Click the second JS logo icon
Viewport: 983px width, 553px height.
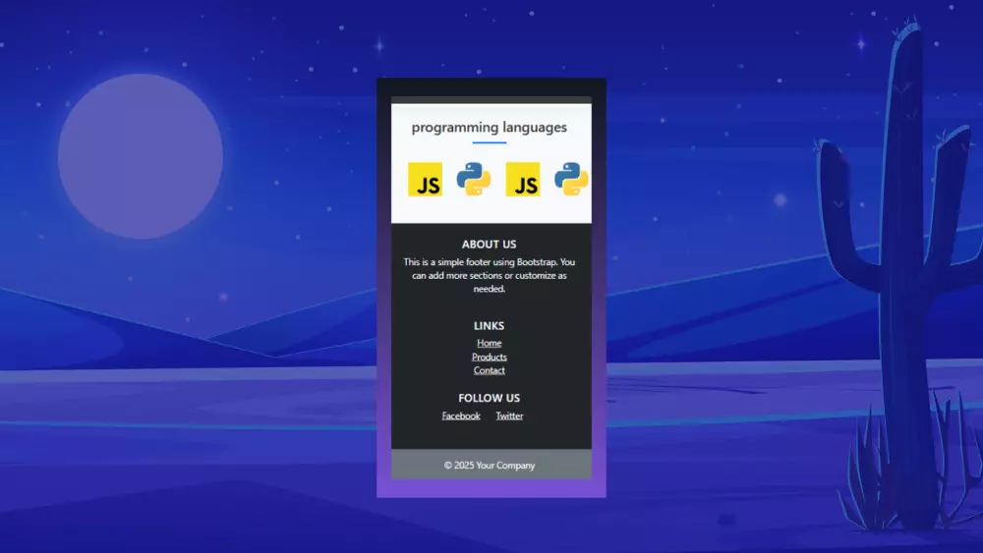(x=523, y=179)
